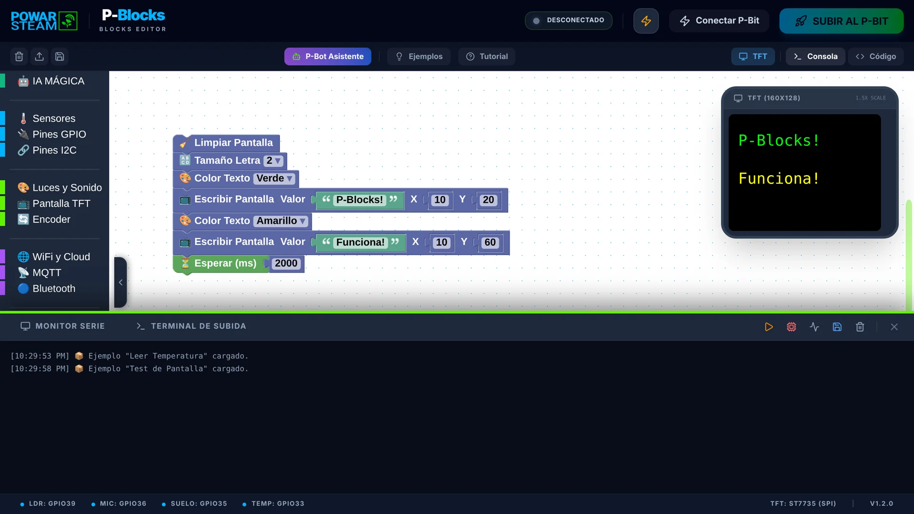Click the trash icon in top toolbar
This screenshot has width=914, height=514.
coord(19,57)
